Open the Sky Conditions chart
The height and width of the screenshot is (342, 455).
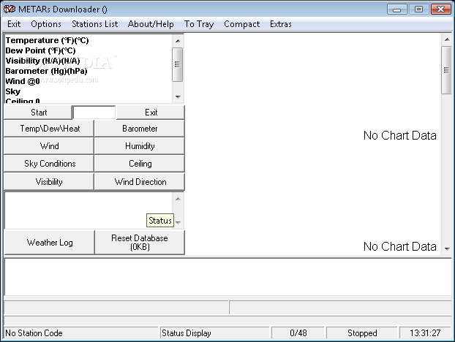pos(50,164)
